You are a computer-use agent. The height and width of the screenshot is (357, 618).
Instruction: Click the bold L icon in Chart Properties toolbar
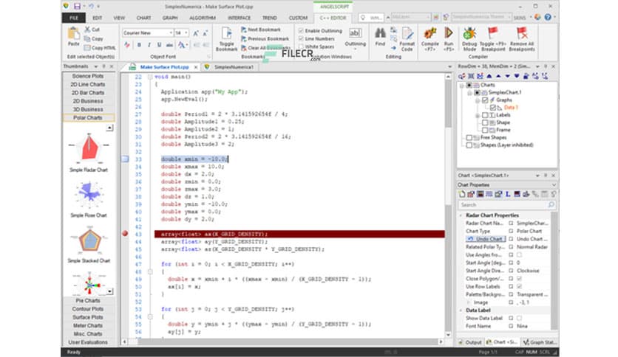pos(508,194)
